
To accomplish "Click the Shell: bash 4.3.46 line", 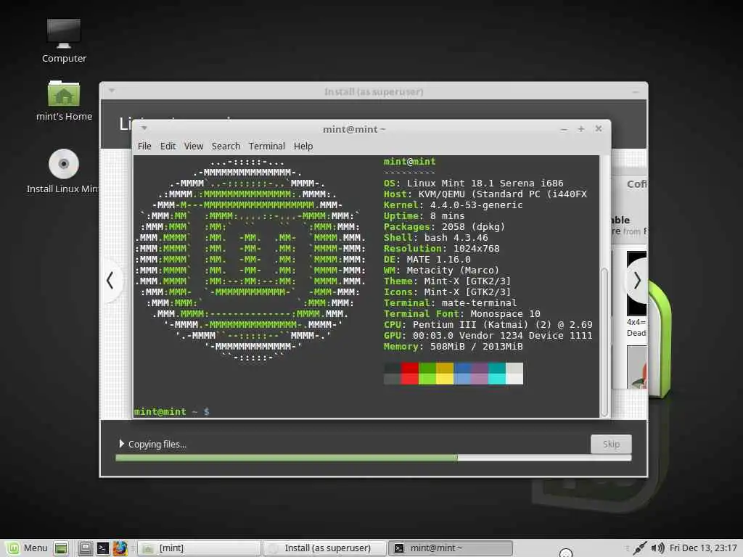I will tap(436, 238).
